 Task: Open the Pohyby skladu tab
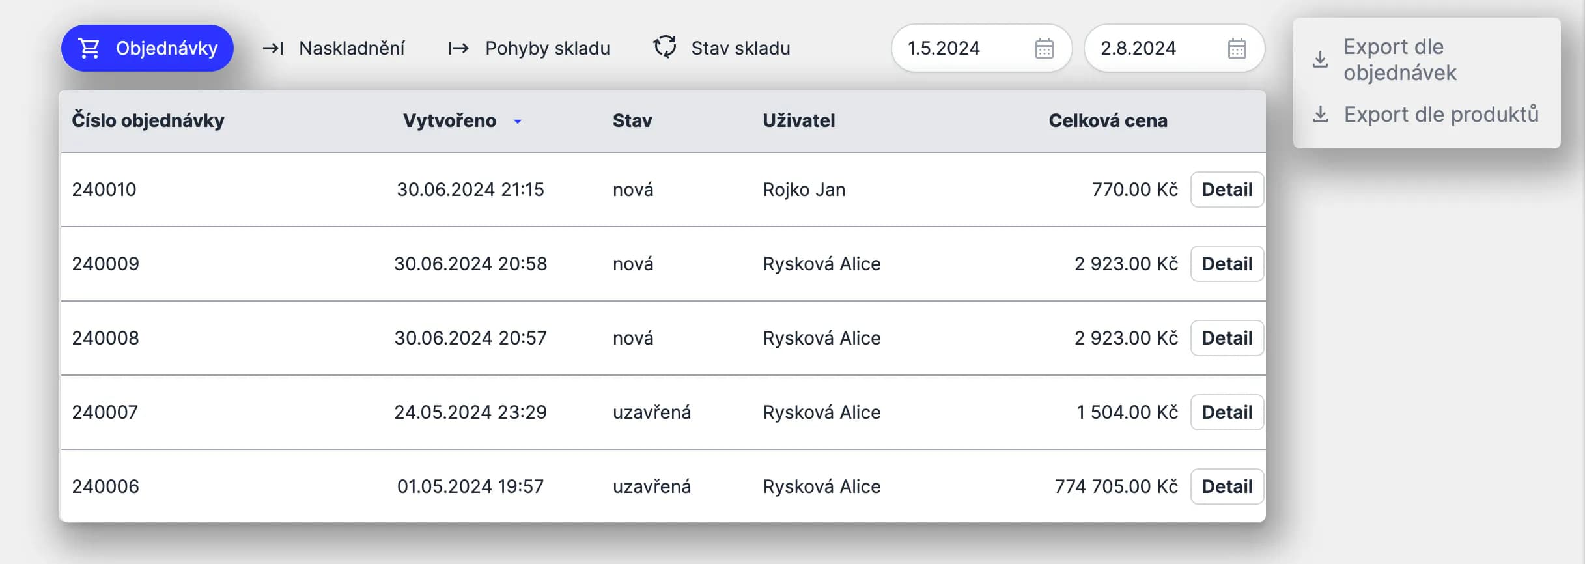tap(547, 48)
